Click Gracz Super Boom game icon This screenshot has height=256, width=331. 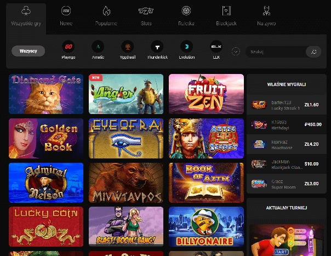259,184
